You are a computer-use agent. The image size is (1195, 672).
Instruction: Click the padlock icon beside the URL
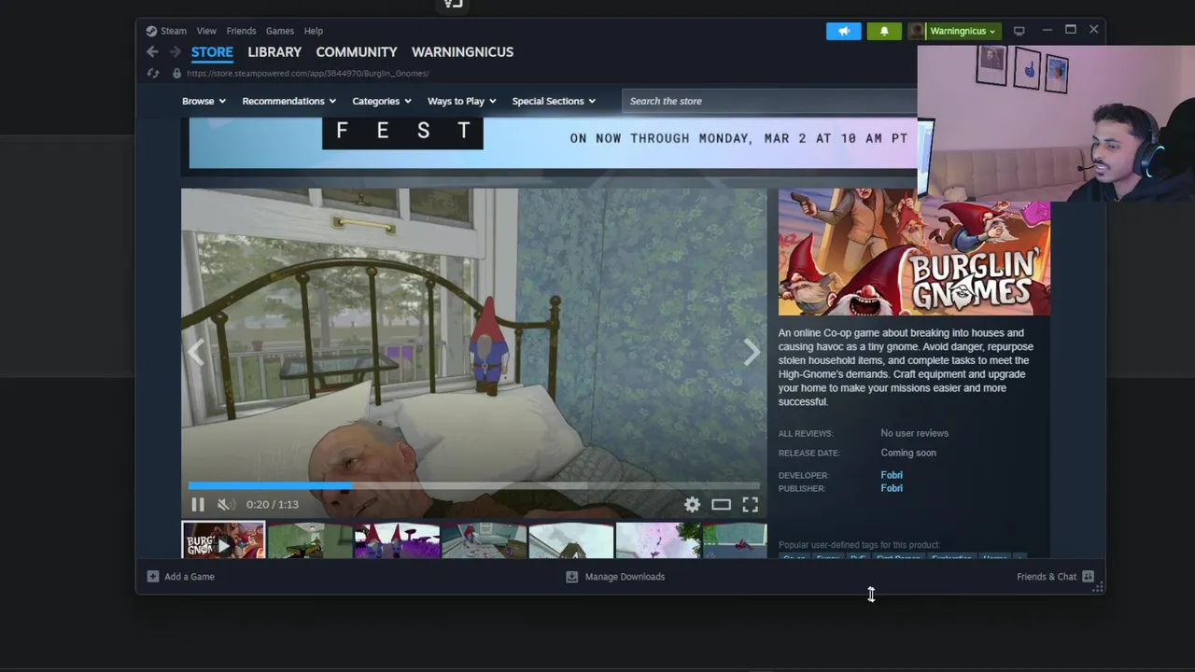coord(176,73)
